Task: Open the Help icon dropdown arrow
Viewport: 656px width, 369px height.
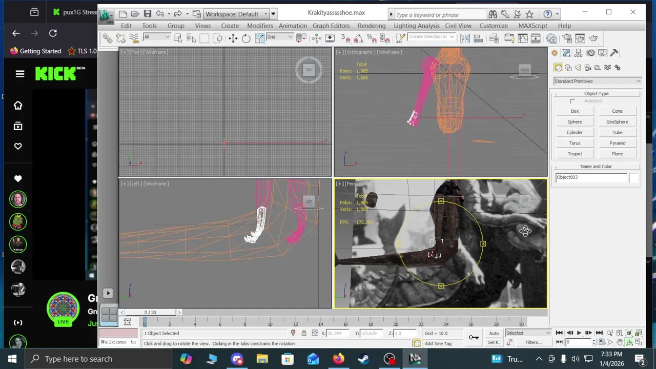Action: coord(557,14)
